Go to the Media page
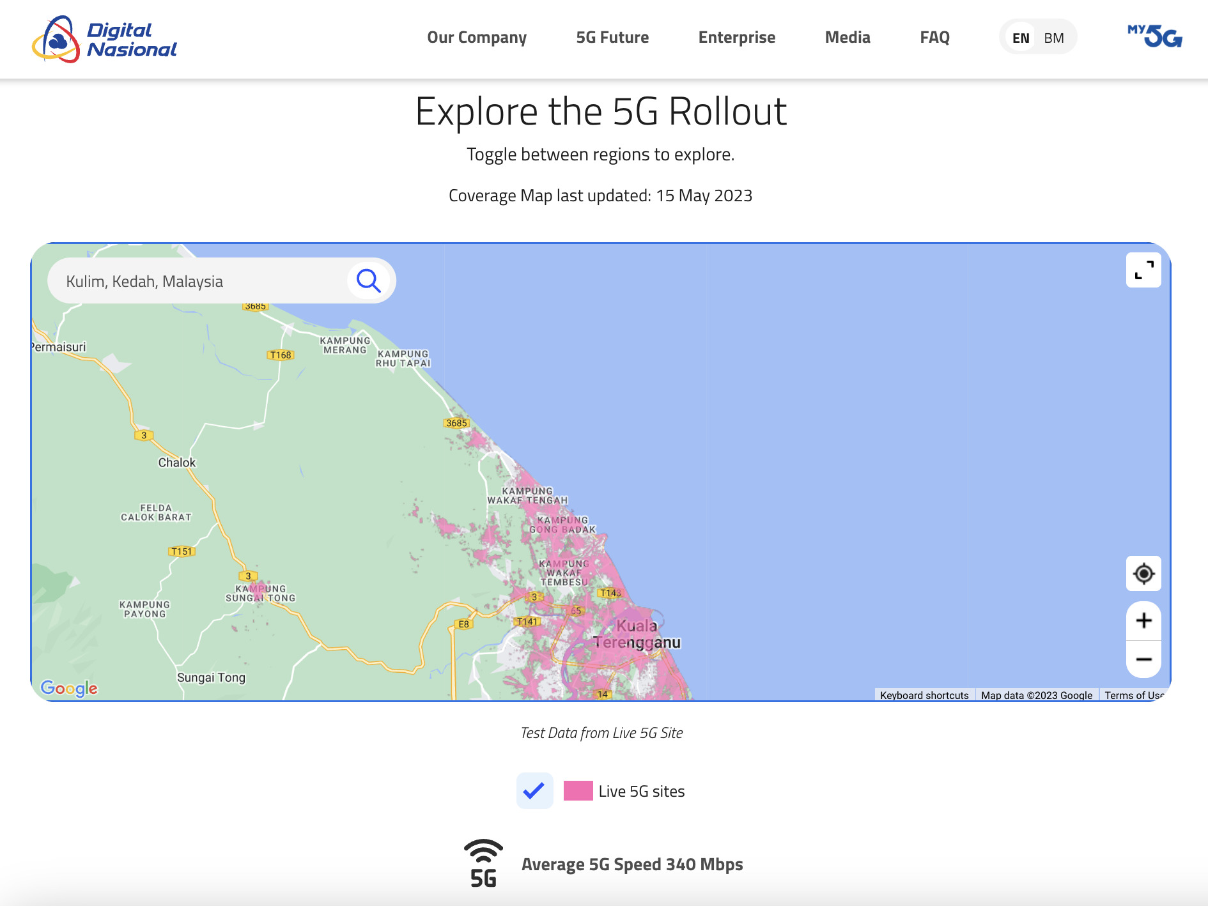This screenshot has width=1208, height=906. 848,38
